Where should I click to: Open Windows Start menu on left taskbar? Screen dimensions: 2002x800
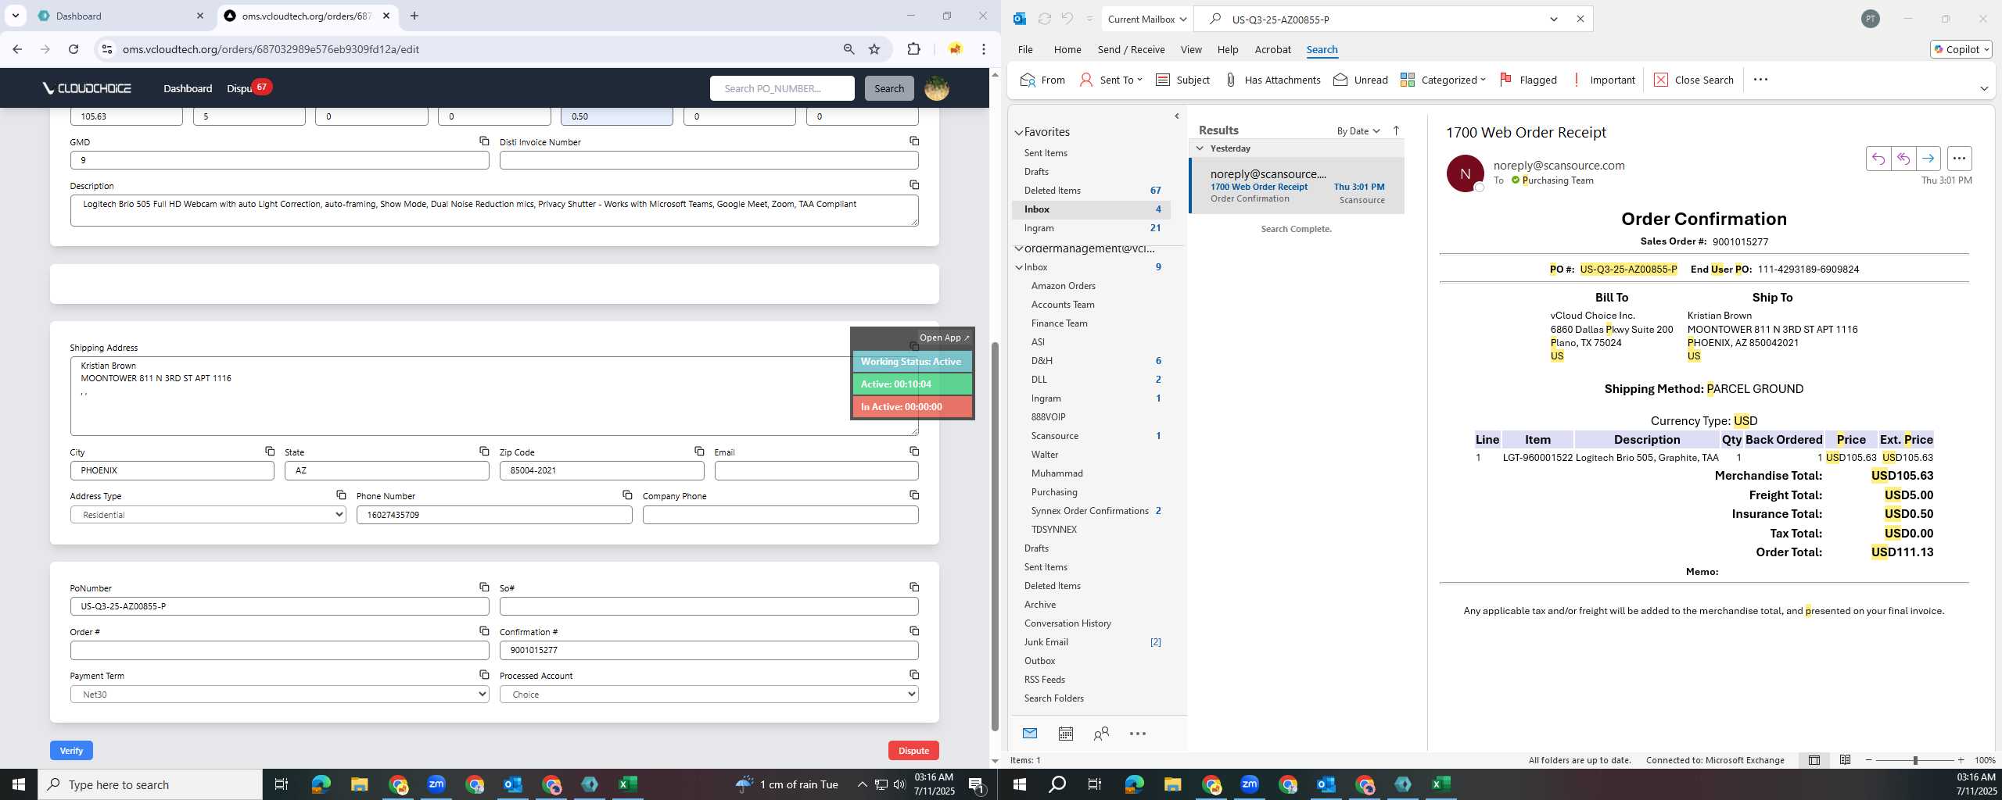[19, 784]
